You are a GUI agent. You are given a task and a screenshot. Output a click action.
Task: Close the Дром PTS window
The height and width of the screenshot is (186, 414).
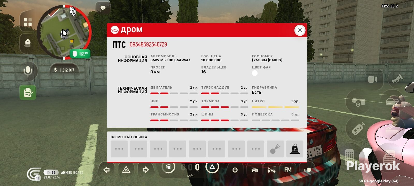(300, 30)
